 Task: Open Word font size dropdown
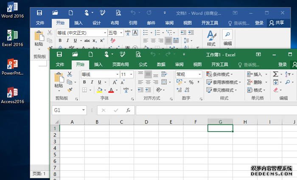(121, 33)
